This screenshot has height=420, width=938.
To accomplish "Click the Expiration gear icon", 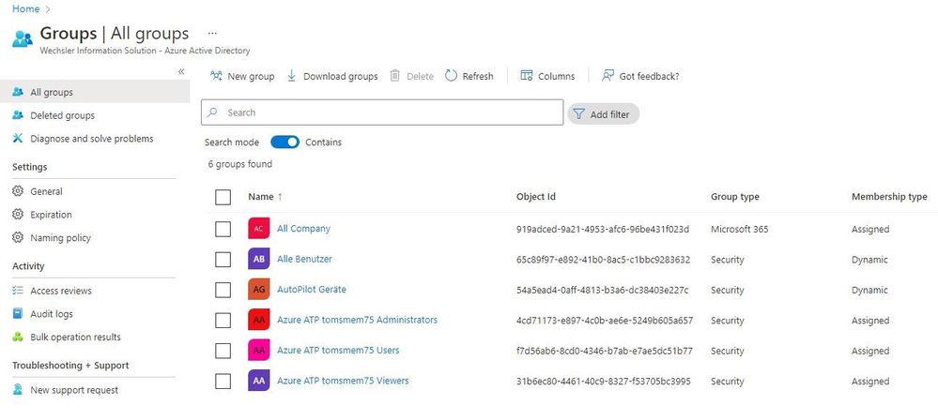I will [x=18, y=215].
